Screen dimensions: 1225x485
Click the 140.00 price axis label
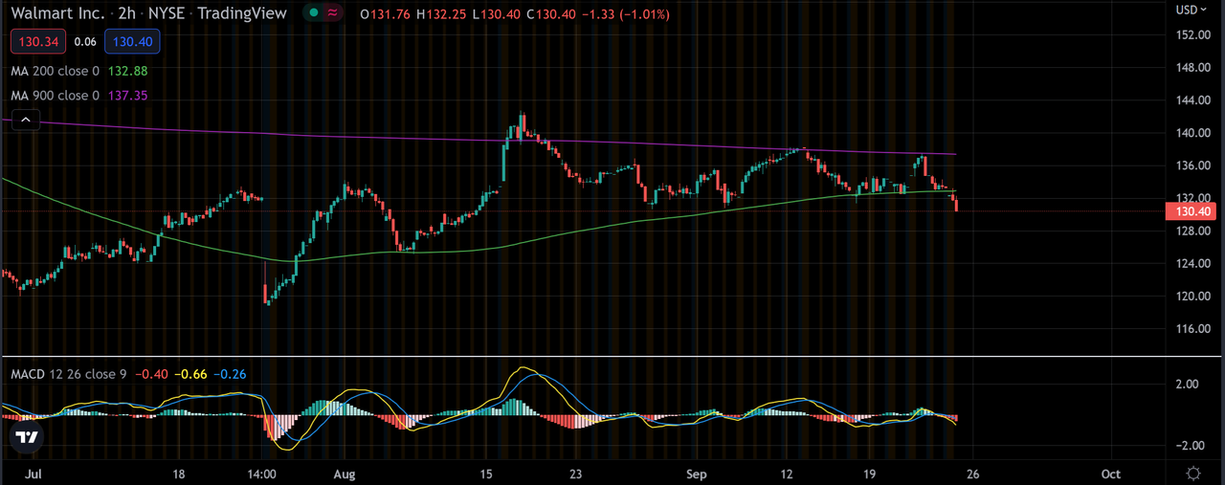[x=1192, y=133]
